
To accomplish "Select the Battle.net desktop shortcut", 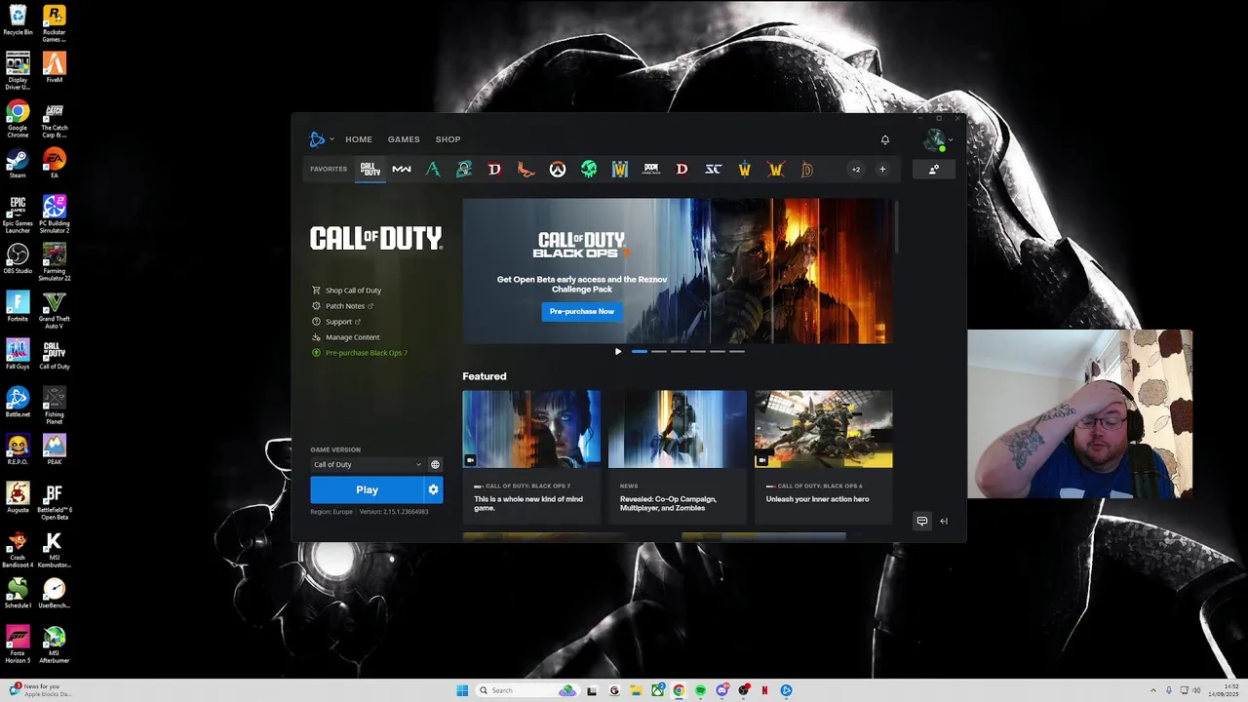I will (18, 402).
